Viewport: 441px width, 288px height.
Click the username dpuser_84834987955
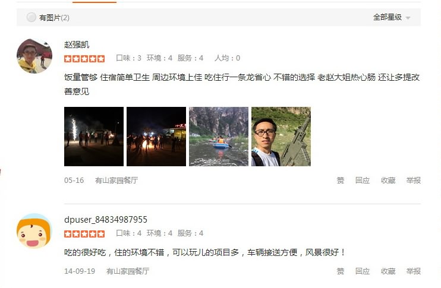pyautogui.click(x=105, y=220)
